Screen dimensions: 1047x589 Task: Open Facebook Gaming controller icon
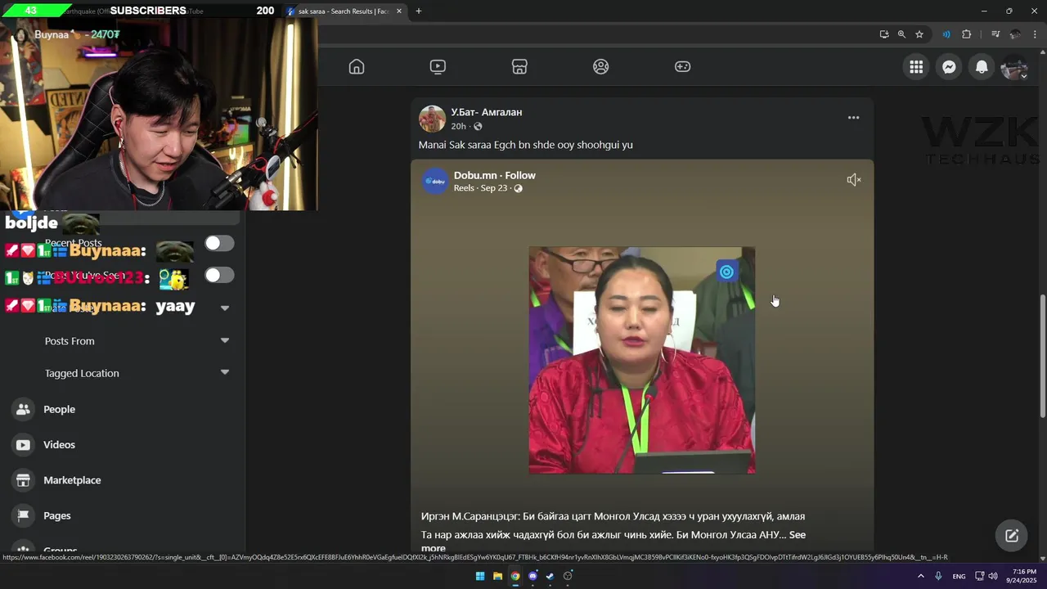(682, 67)
